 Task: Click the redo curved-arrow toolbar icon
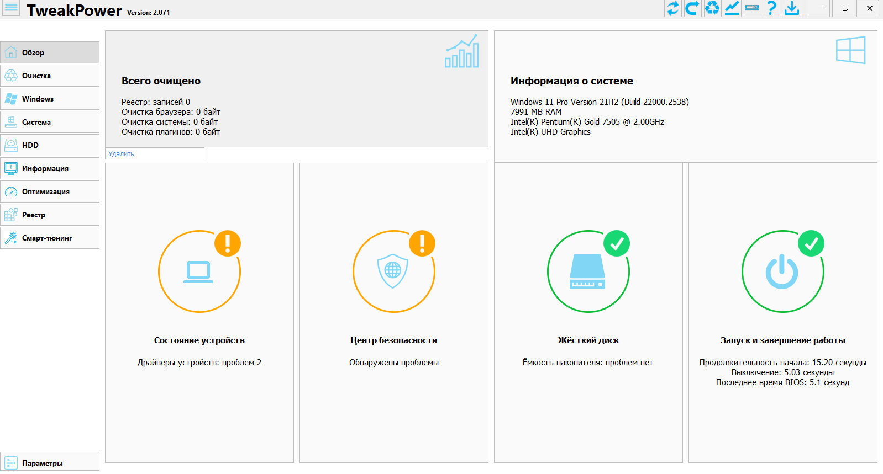point(692,8)
